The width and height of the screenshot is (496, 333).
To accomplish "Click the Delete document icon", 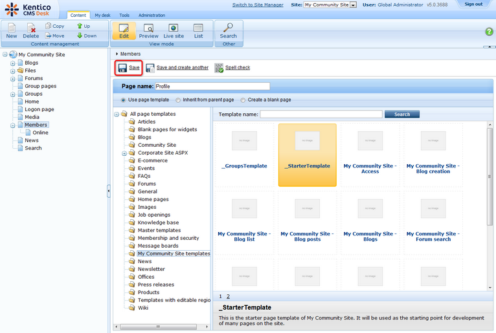I will click(31, 30).
